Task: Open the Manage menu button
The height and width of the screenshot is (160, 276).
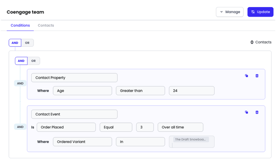Action: (x=230, y=12)
